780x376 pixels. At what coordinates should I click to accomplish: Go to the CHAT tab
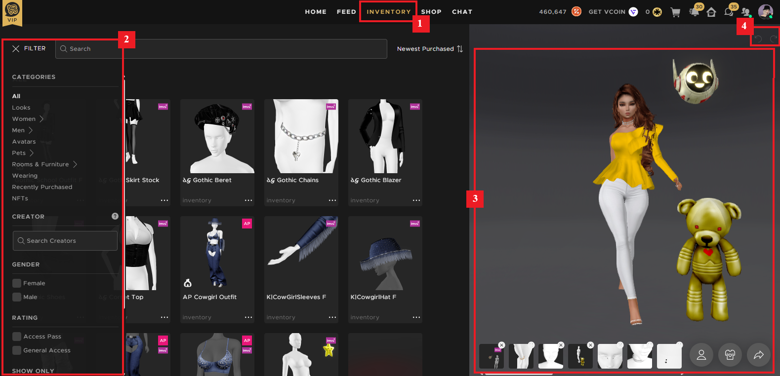click(462, 12)
